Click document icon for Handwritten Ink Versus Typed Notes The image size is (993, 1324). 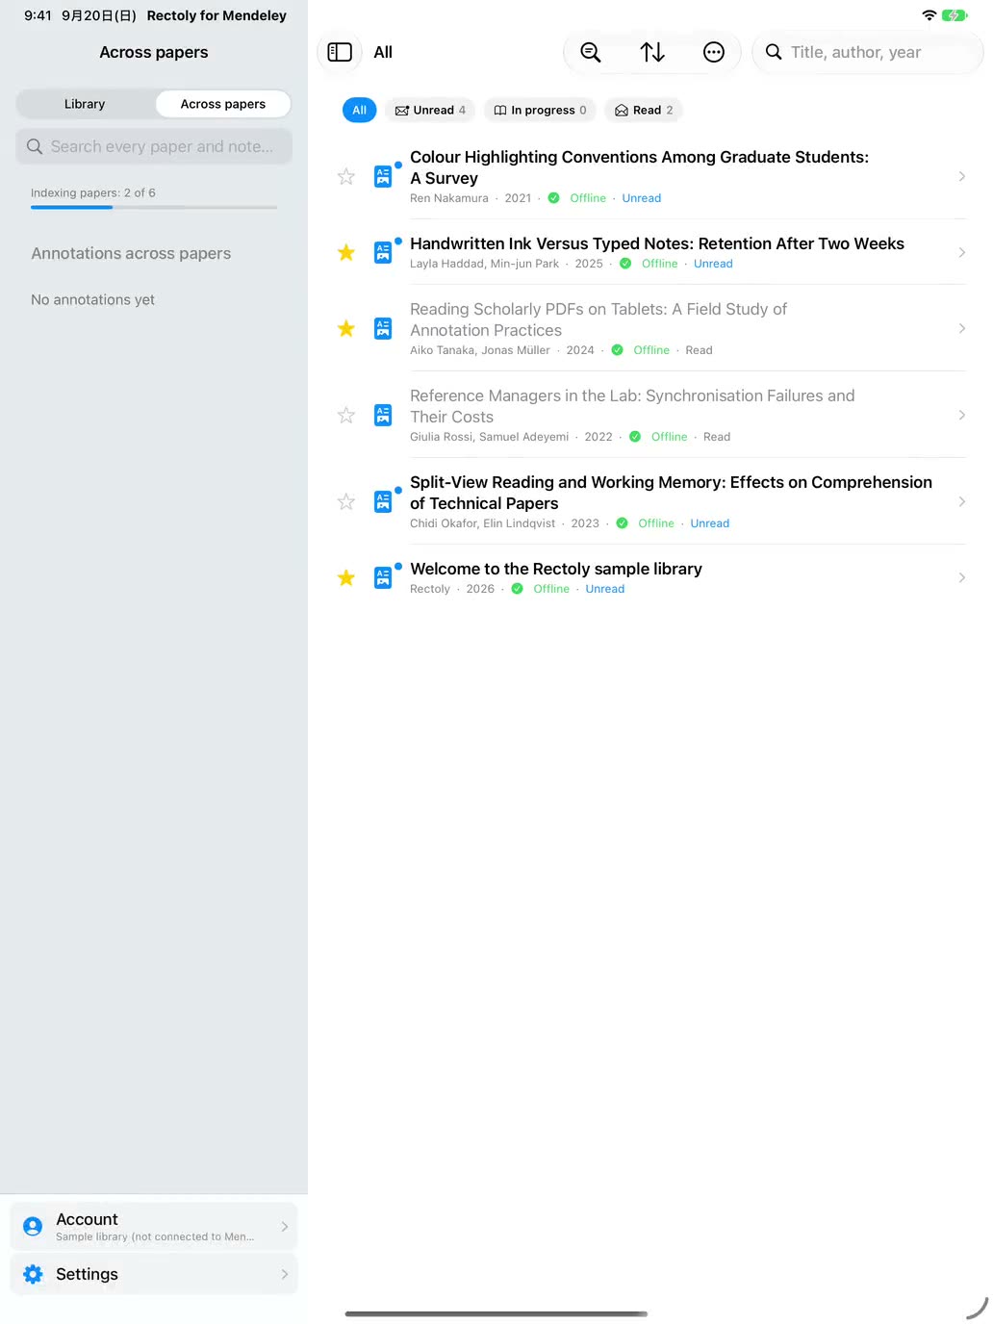click(383, 253)
